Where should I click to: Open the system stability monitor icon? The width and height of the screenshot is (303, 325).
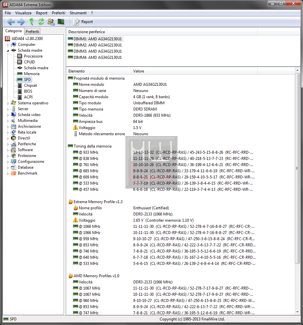point(61,22)
